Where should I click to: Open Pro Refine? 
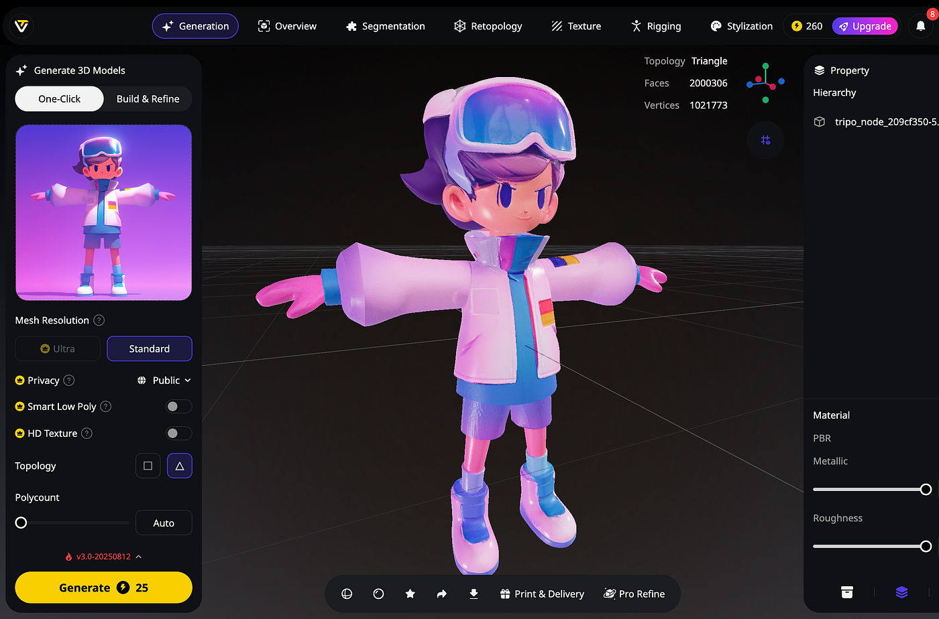[634, 594]
